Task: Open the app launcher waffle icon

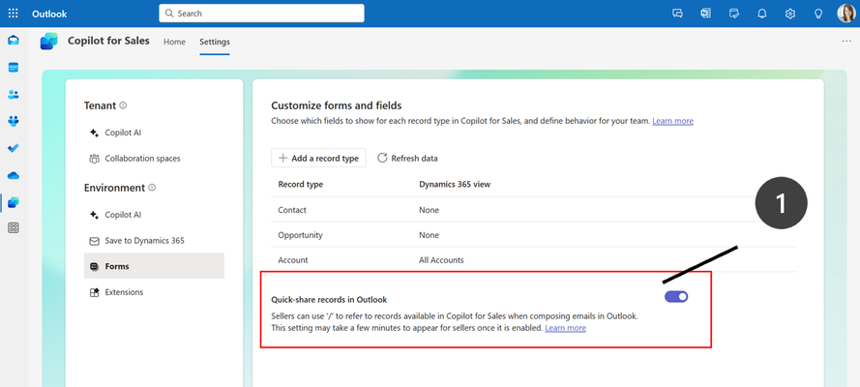Action: coord(14,14)
